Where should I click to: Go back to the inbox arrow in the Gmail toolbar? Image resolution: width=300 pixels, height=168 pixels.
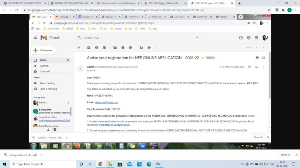(79, 47)
